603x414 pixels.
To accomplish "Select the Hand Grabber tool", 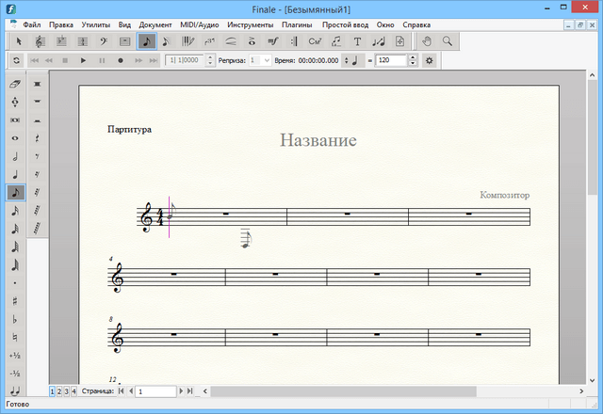I will pos(426,41).
